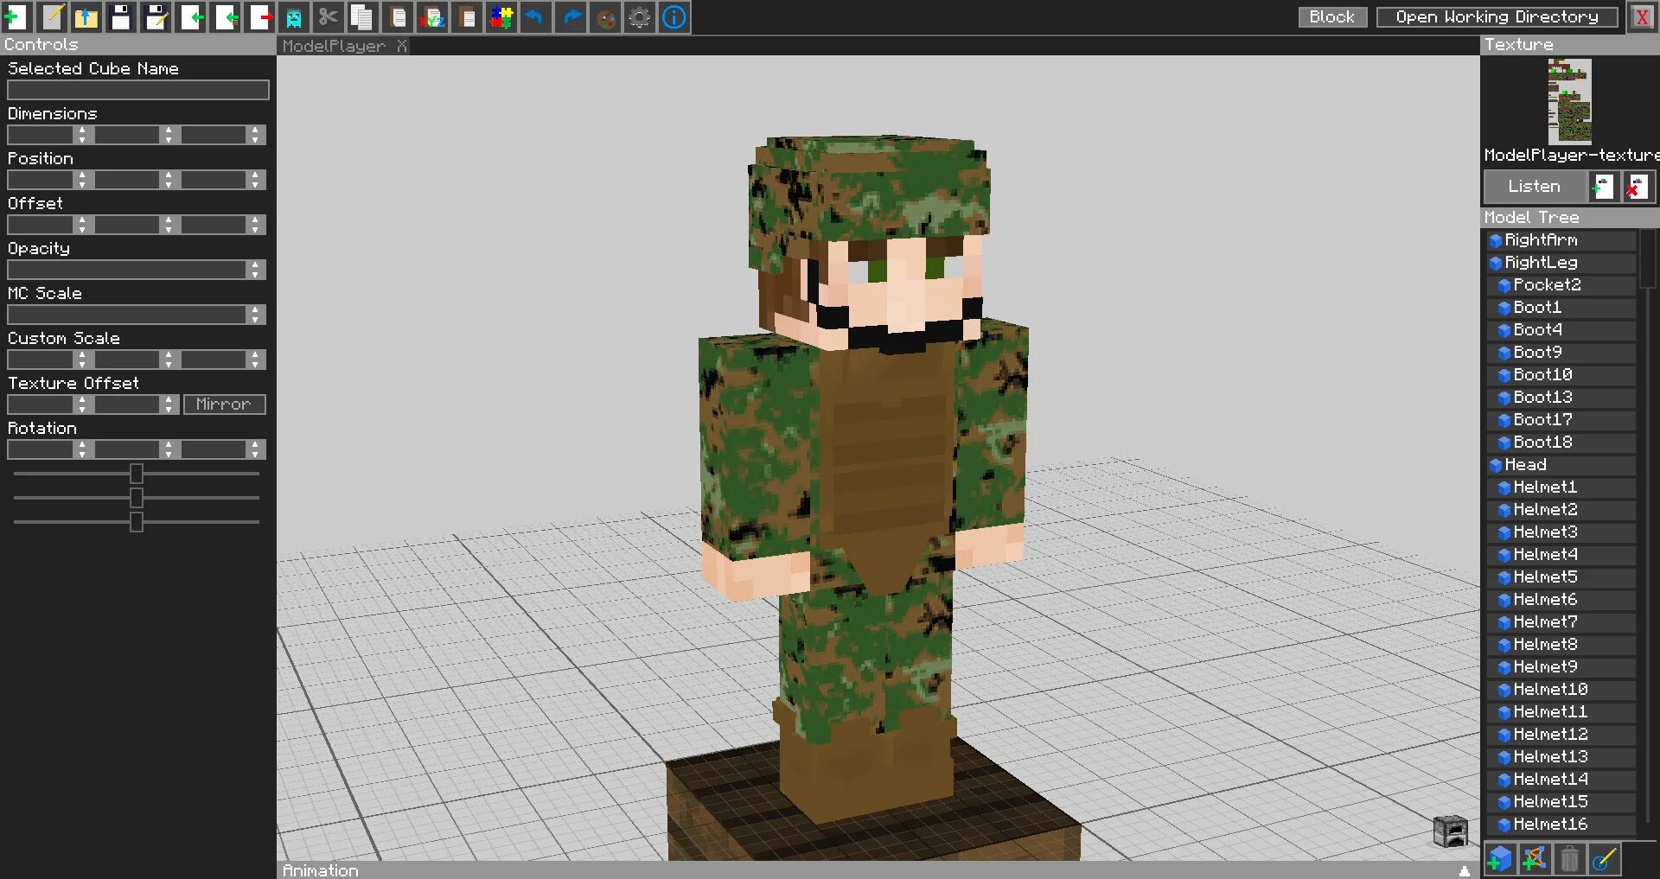Increase the third Offset spinner value
The image size is (1660, 879).
click(x=255, y=220)
